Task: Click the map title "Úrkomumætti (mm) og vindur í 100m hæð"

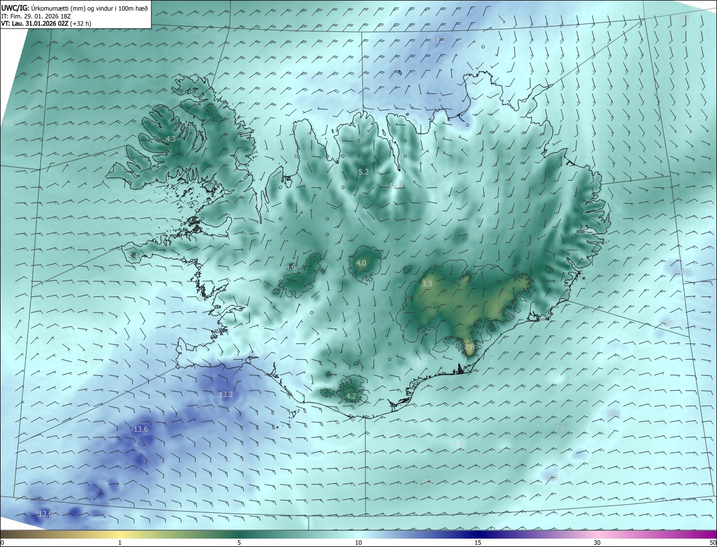Action: [90, 8]
